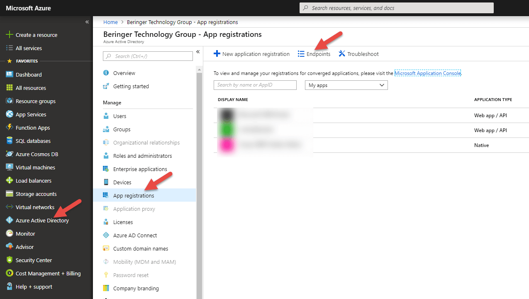529x299 pixels.
Task: Select the row with the Native application type
Action: click(x=371, y=145)
